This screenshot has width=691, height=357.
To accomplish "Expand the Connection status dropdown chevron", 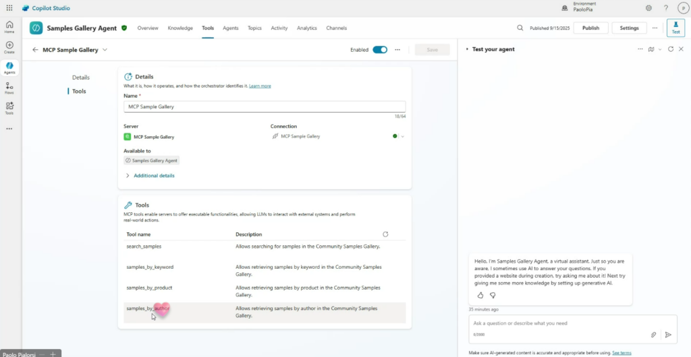I will click(402, 136).
